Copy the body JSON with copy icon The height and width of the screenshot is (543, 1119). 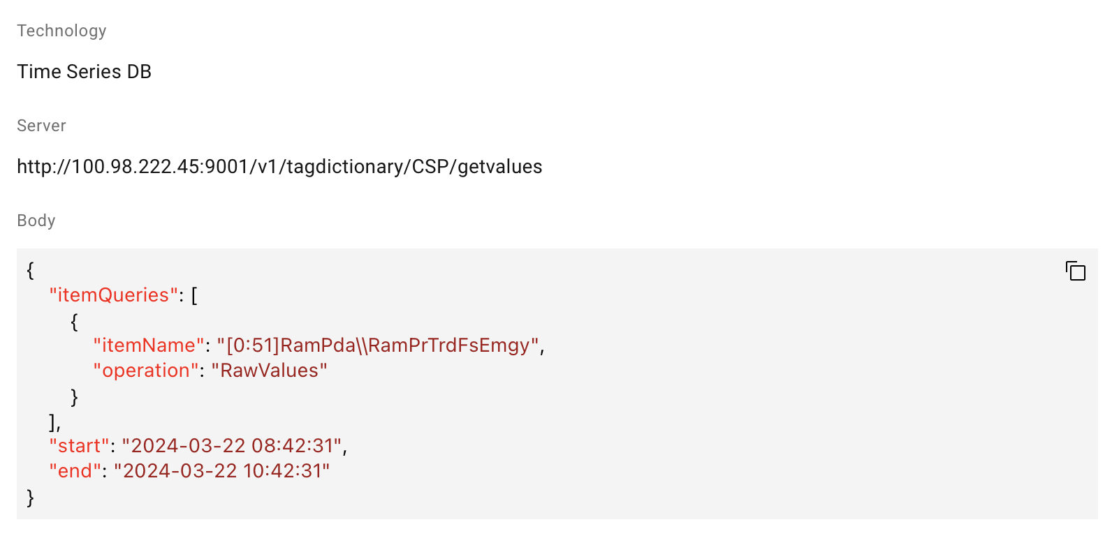pos(1075,271)
